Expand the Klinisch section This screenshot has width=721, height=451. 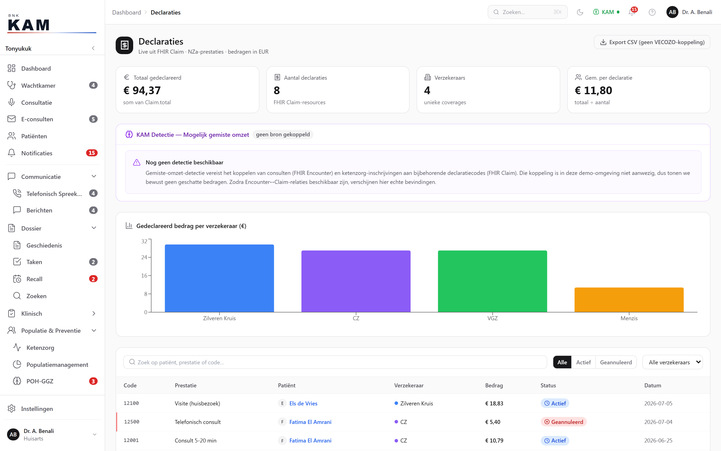tap(52, 313)
